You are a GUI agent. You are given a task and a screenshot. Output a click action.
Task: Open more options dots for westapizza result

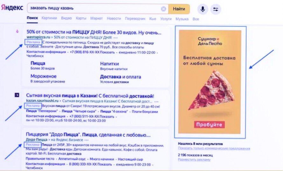tap(116, 38)
